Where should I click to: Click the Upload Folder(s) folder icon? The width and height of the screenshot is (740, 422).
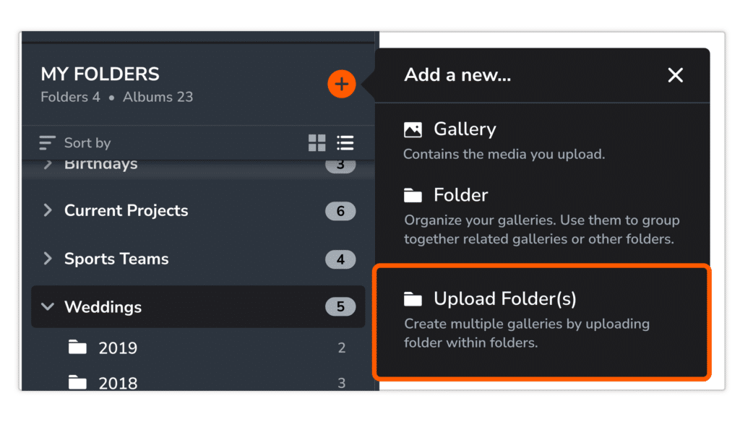[412, 298]
